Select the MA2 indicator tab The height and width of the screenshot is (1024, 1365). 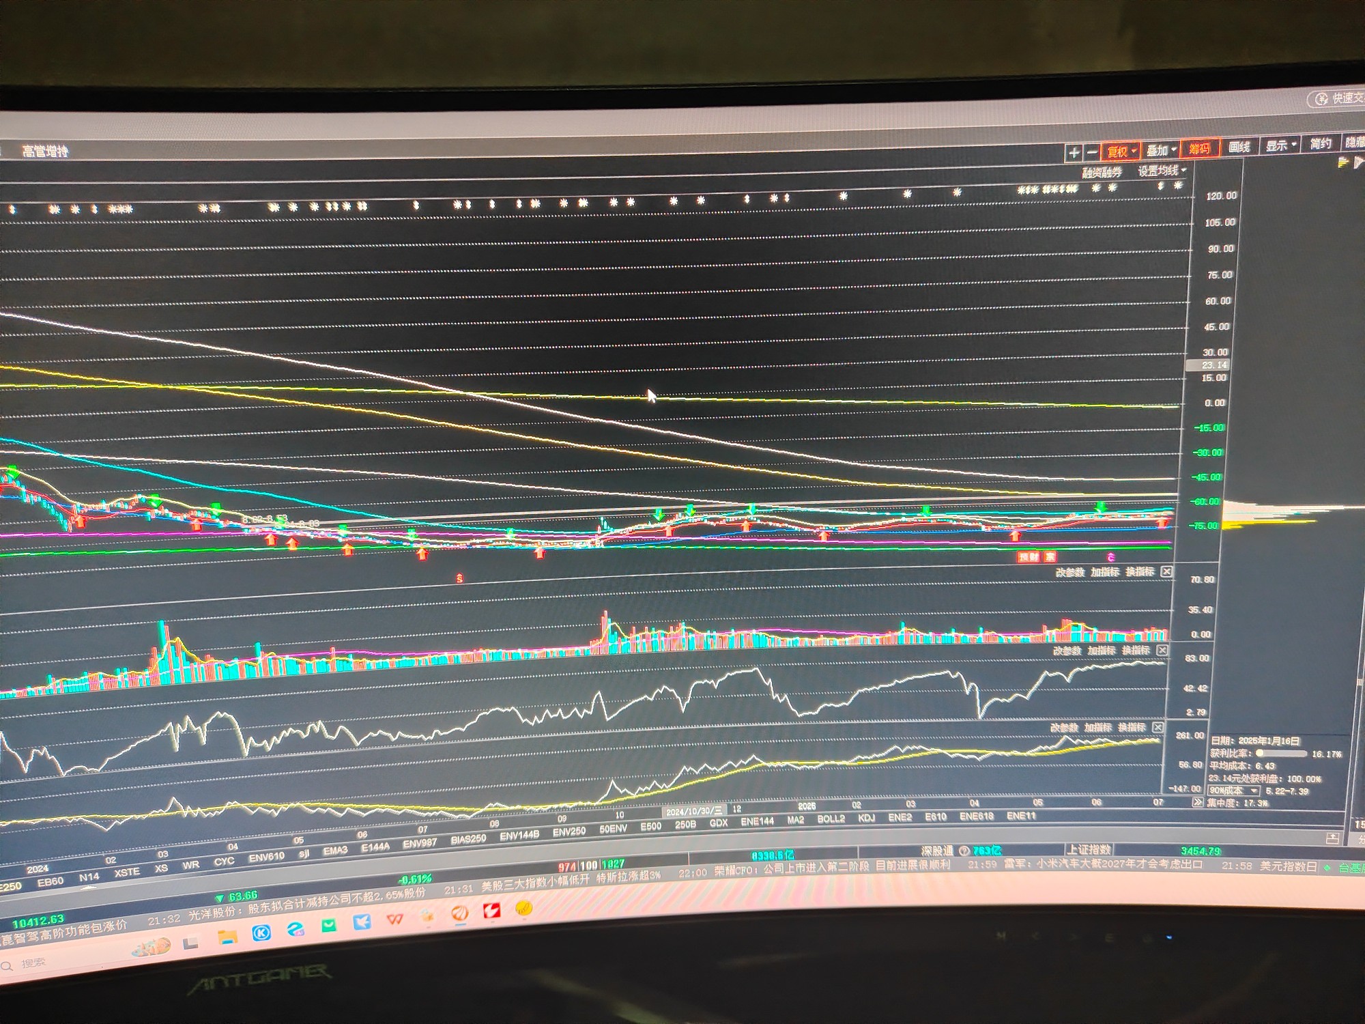795,820
